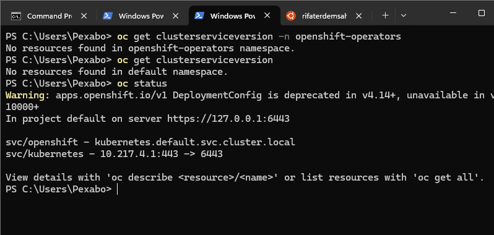
Task: Click the 'View details with' hint line
Action: tap(245, 177)
